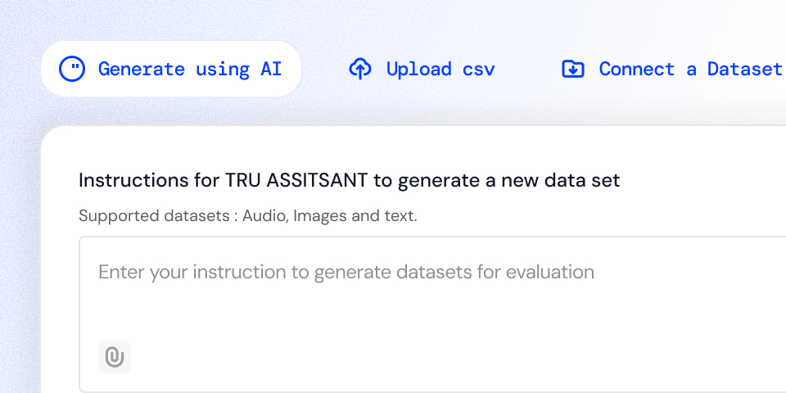Click the 'Instructions for TRU ASSITSANT' heading
Viewport: 786px width, 393px height.
click(349, 180)
